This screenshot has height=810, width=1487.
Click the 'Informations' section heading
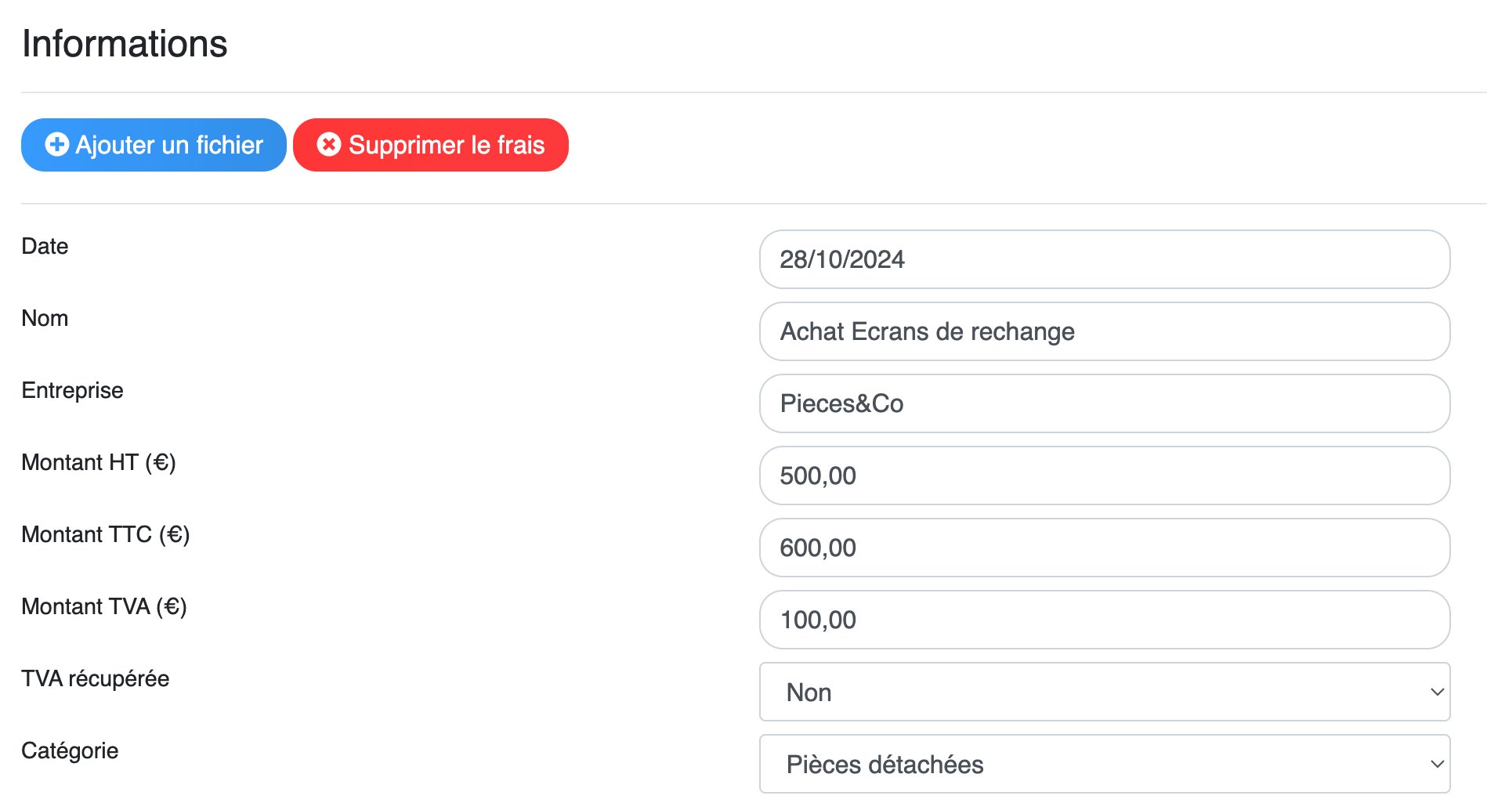125,43
